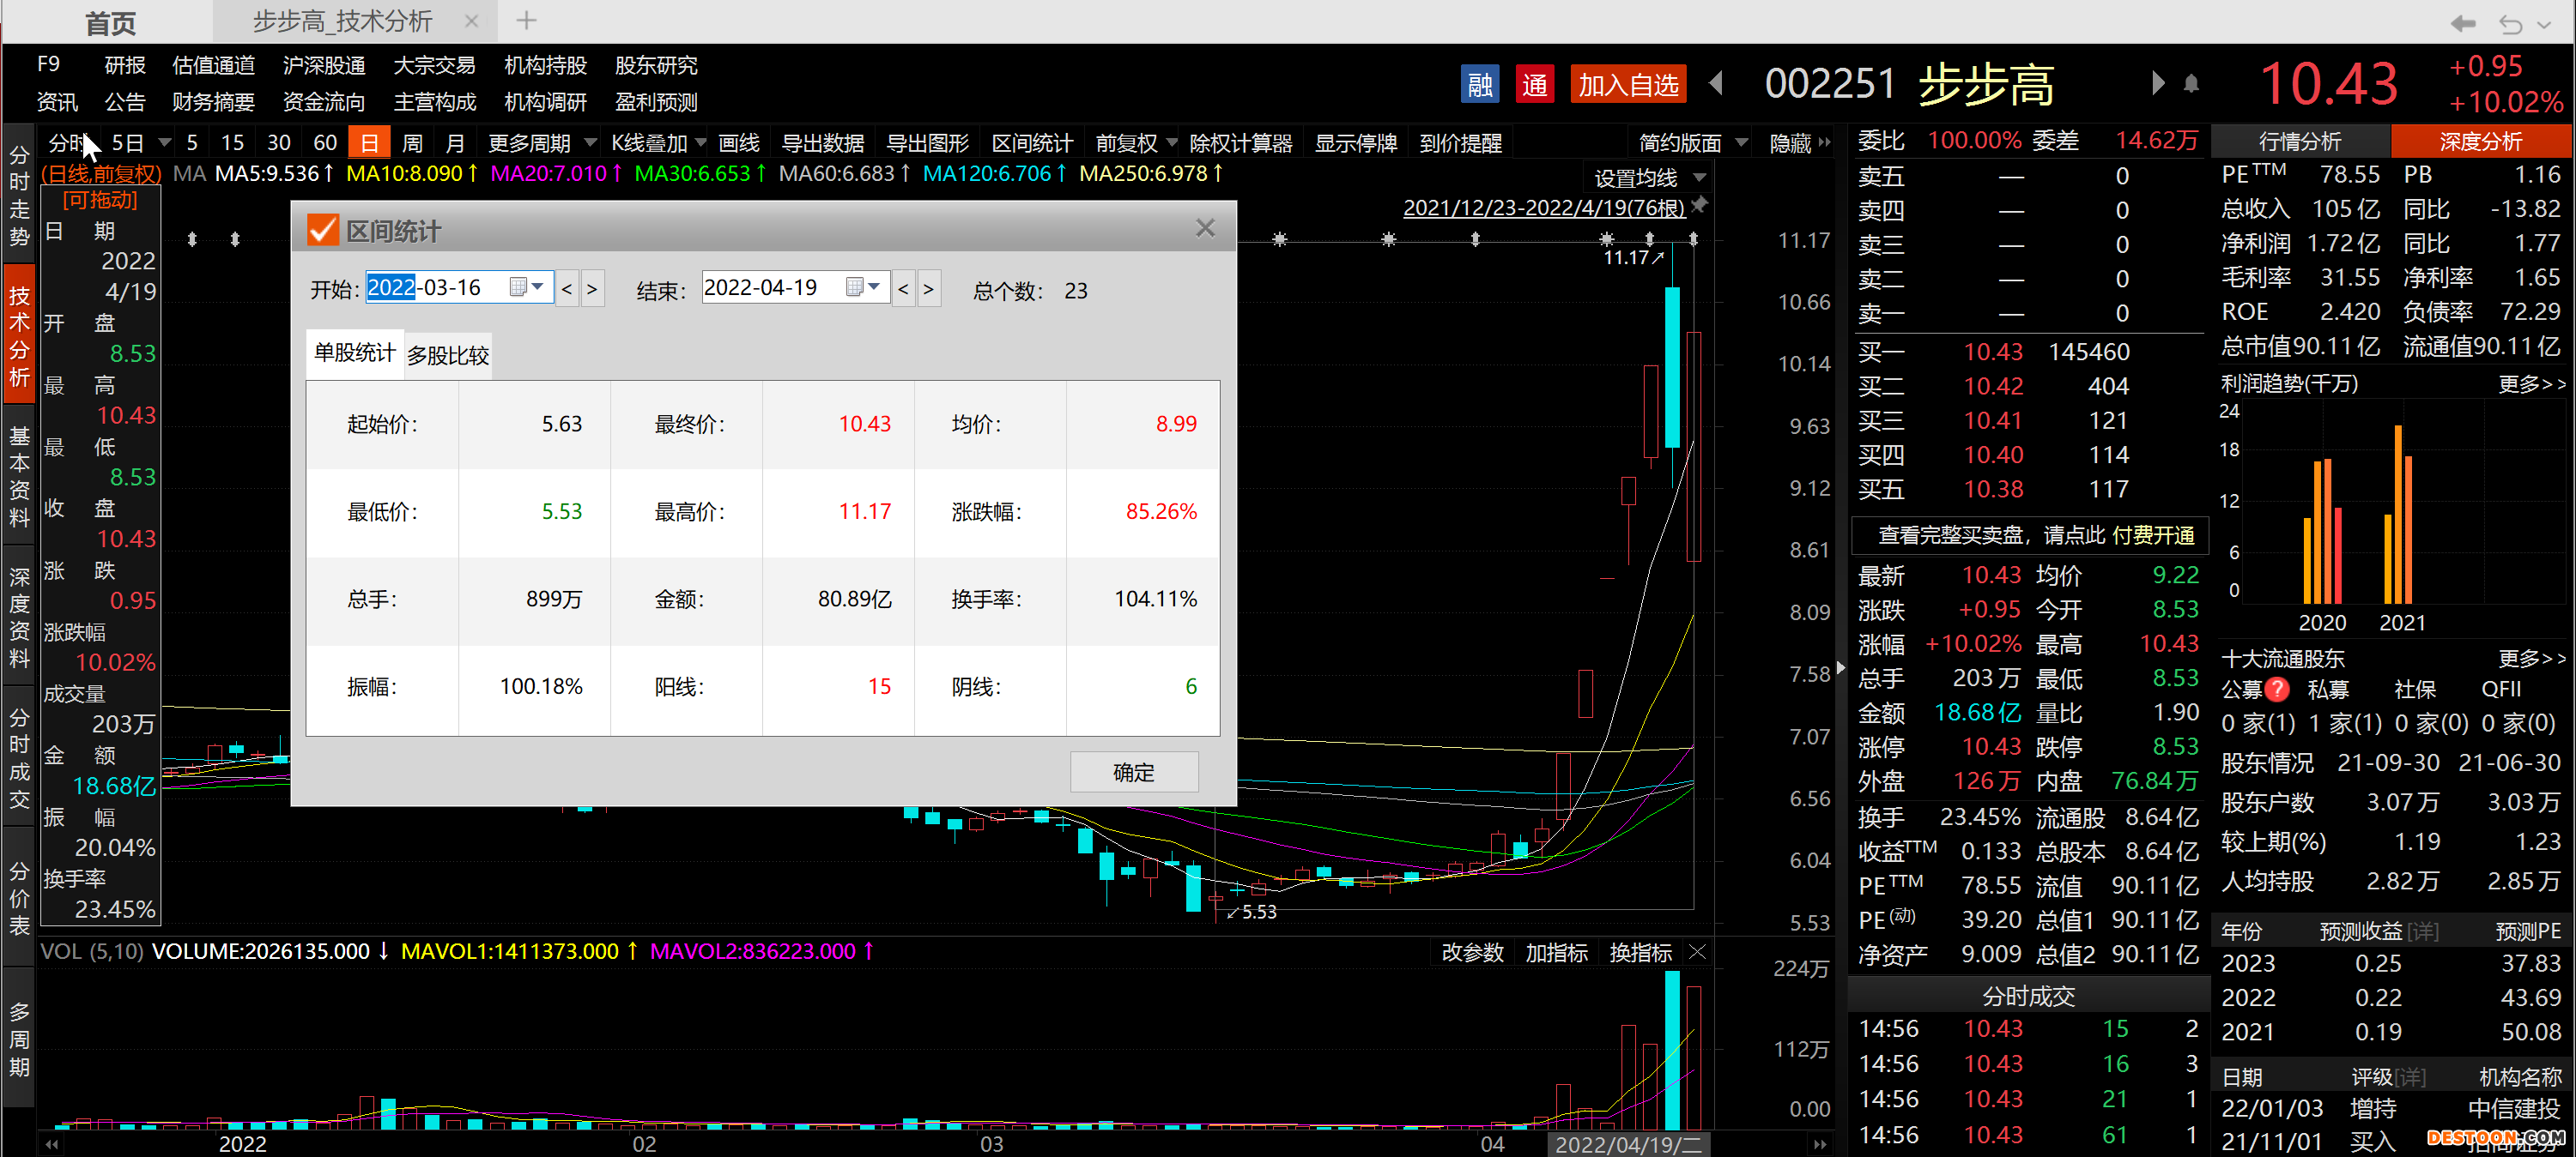Click the red 通 connect badge

point(1534,85)
